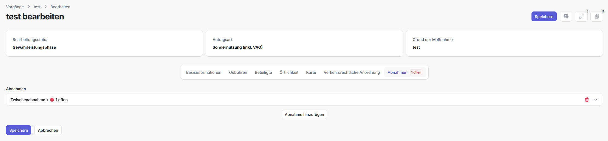Go to the Örtlichkeit tab
608x141 pixels.
point(289,72)
